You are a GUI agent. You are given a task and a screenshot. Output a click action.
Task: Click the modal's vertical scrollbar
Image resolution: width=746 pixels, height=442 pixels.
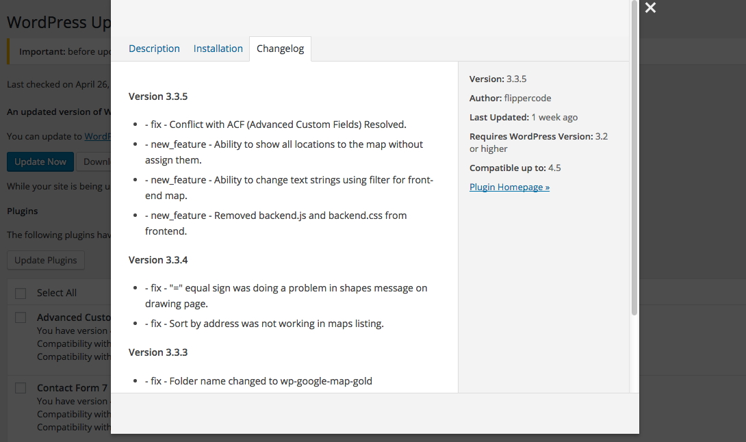(x=634, y=157)
